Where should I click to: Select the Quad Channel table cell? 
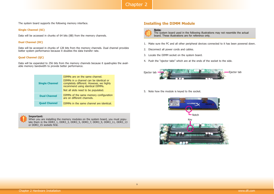(48, 103)
